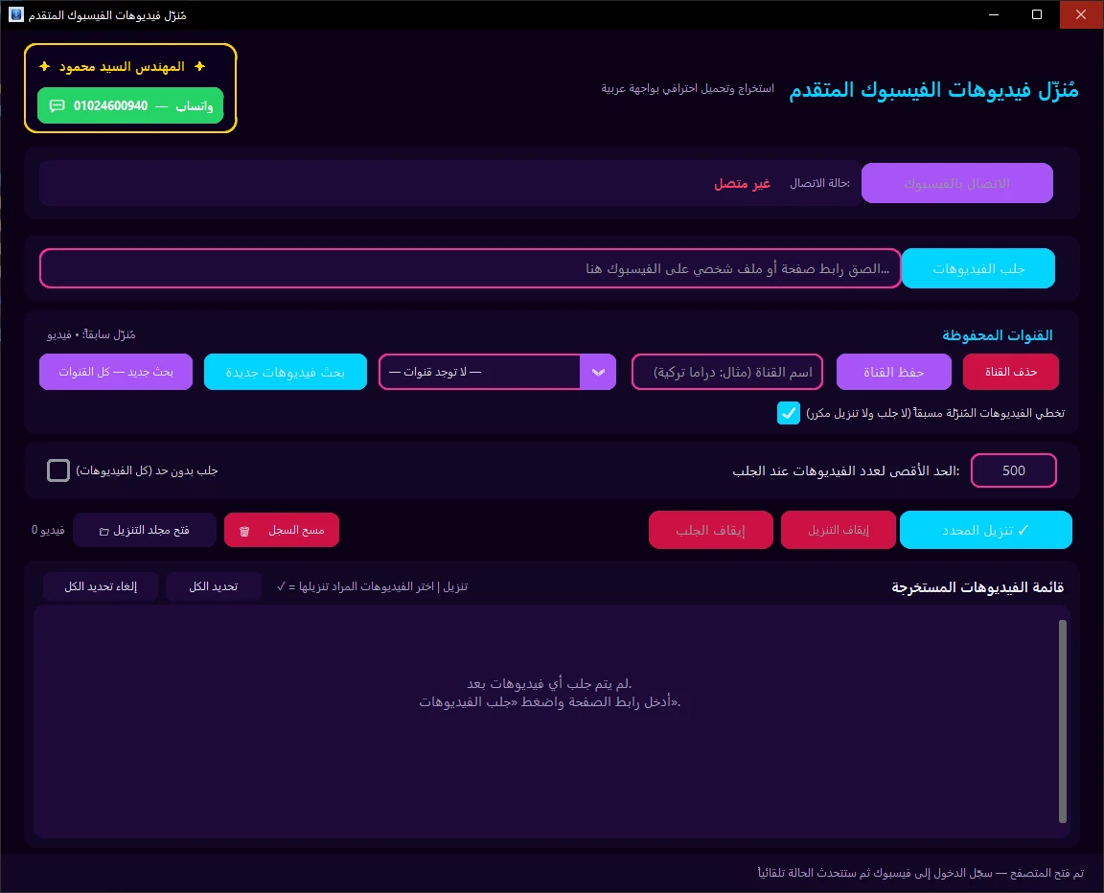Toggle تخطي الفيديوهات المنزلة مسبقاً checkbox

tap(788, 413)
